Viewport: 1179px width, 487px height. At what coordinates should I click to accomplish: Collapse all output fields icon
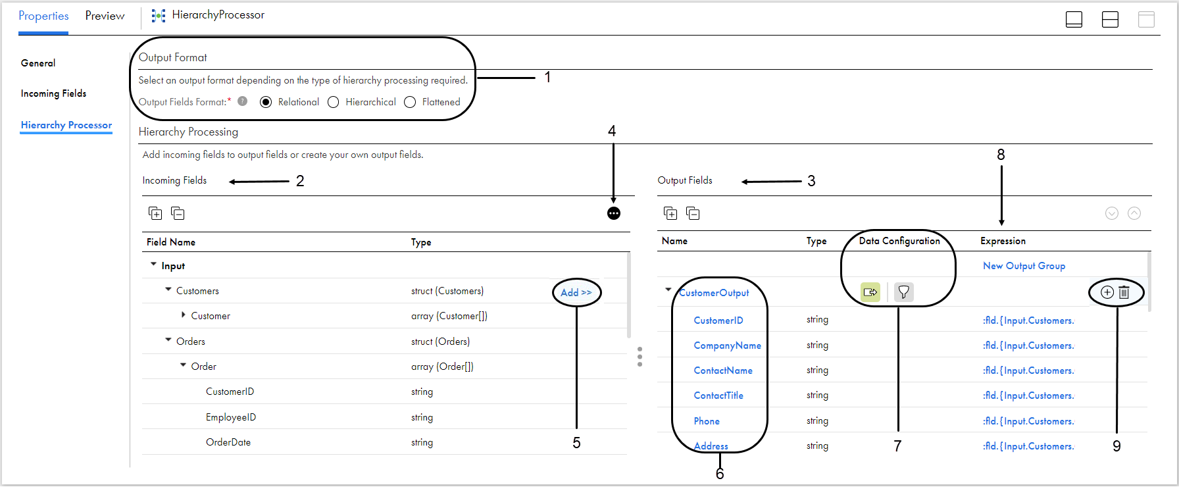[693, 213]
